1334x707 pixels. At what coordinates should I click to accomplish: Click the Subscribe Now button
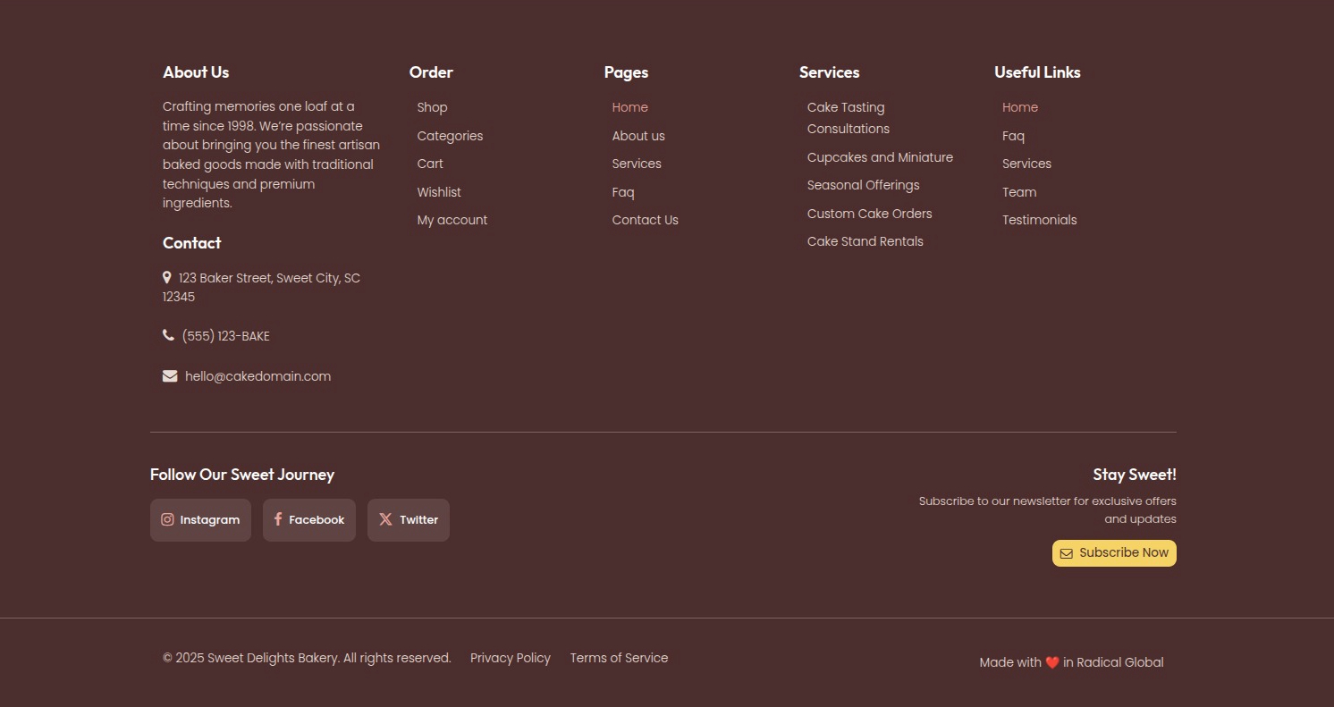click(1114, 552)
